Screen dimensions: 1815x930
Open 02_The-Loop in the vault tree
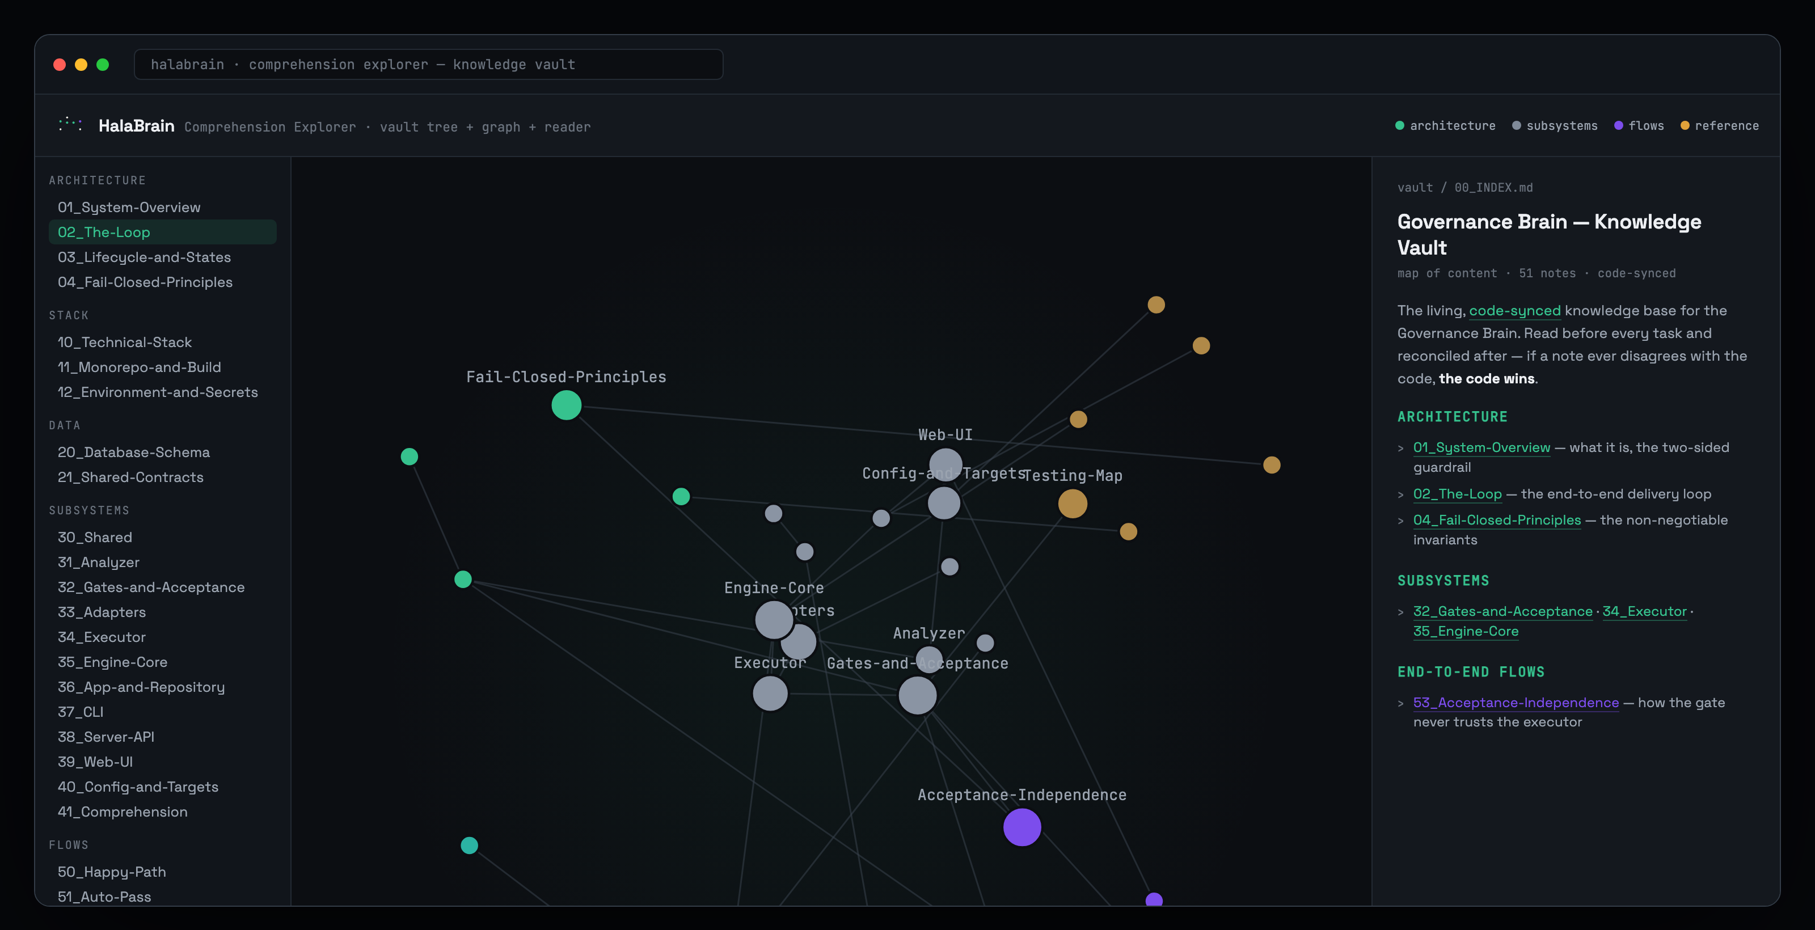point(163,232)
